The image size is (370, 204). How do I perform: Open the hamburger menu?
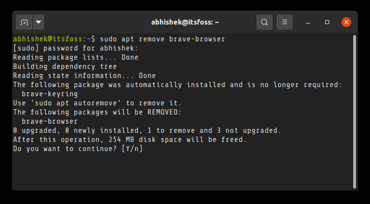285,22
